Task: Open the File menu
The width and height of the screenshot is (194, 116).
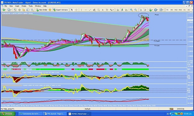Action: tap(6, 6)
